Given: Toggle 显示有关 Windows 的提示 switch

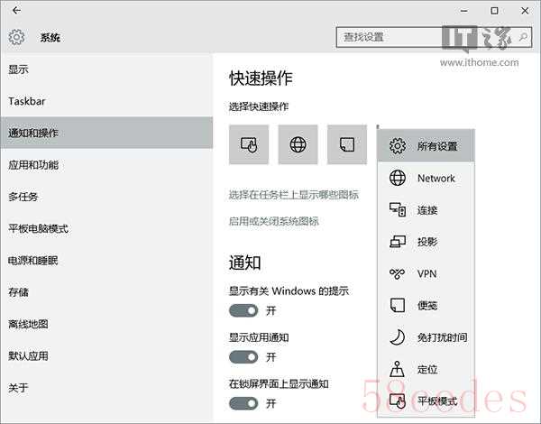Looking at the screenshot, I should point(243,310).
